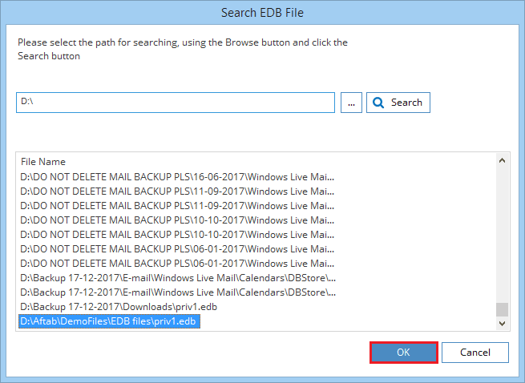
Task: Click the File Name column header
Action: coord(43,162)
